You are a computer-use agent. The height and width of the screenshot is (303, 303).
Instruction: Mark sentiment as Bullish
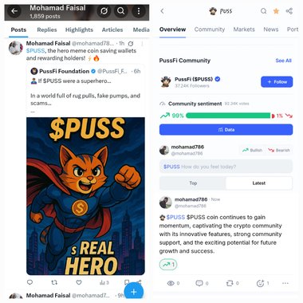point(252,150)
